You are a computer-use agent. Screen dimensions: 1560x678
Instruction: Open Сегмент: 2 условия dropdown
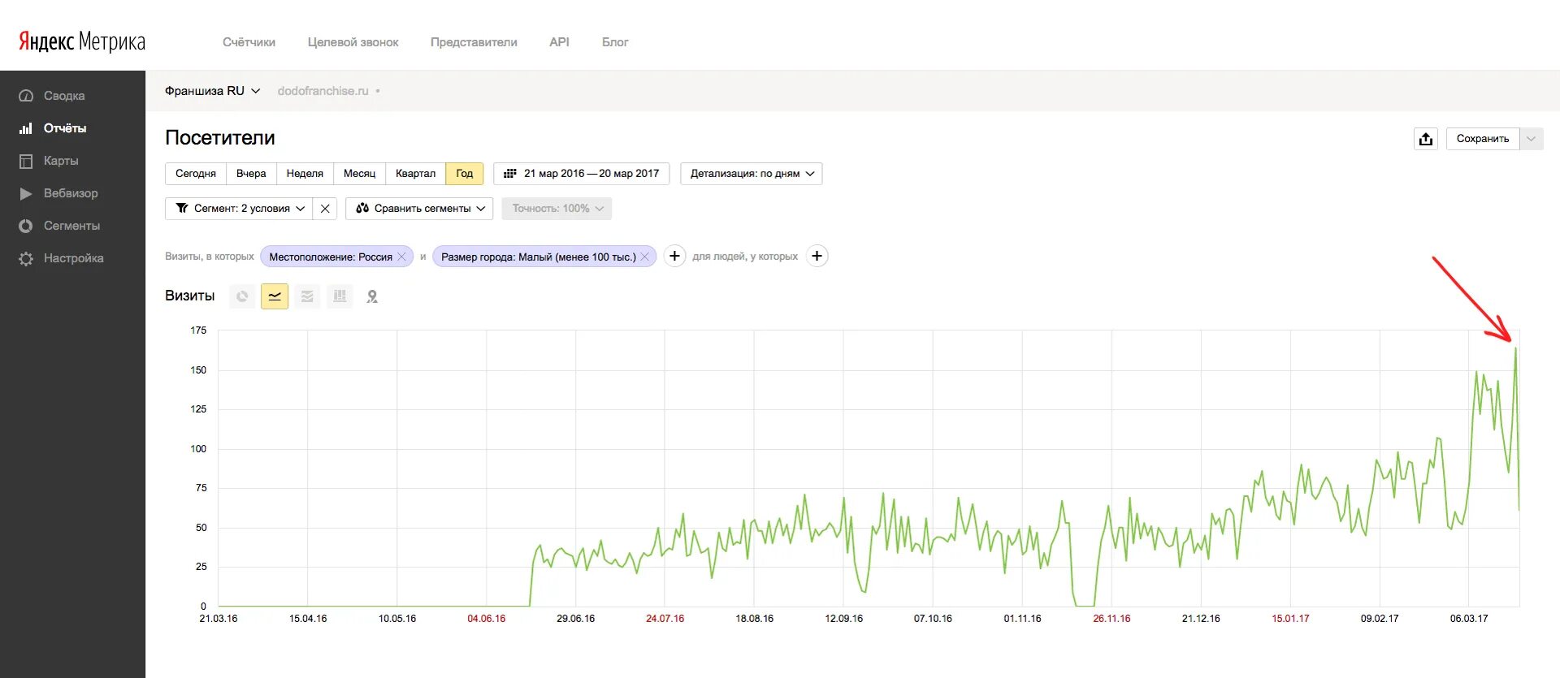[240, 209]
